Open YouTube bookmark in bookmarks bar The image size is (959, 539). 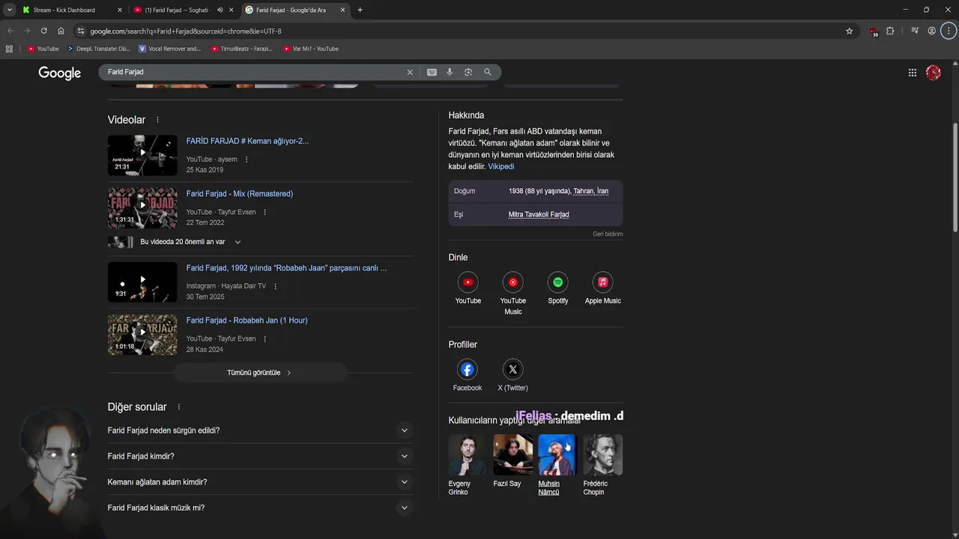pyautogui.click(x=43, y=49)
